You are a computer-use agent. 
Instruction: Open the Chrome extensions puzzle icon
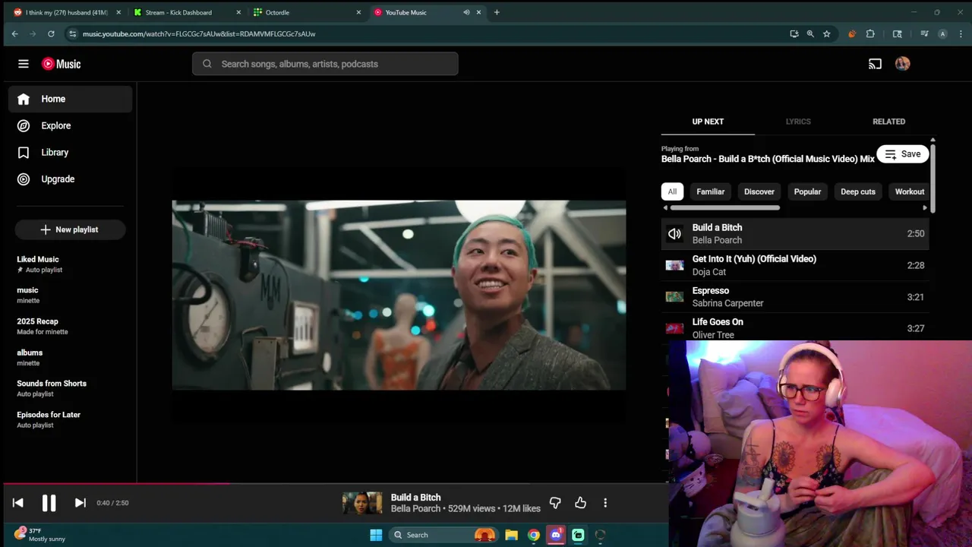coord(870,33)
